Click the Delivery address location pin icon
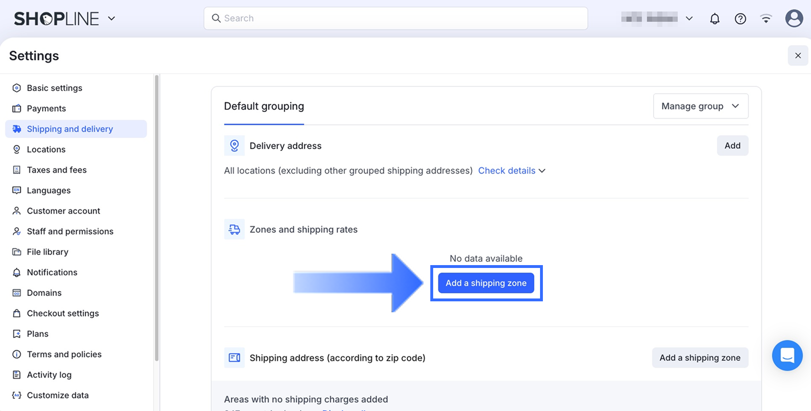 [x=234, y=145]
